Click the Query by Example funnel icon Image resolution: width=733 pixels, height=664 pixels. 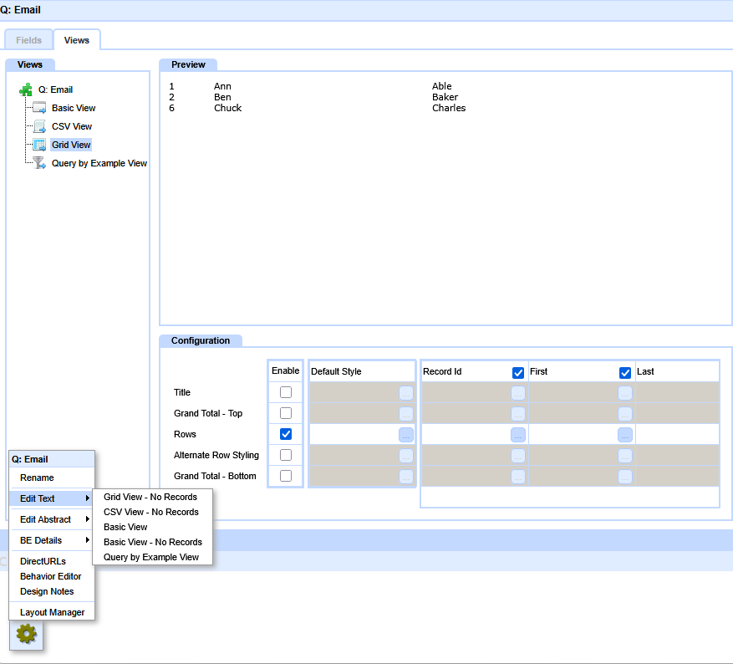38,163
